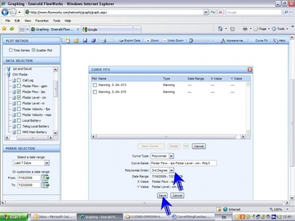Open the Edit menu
The image size is (295, 221).
[17, 21]
